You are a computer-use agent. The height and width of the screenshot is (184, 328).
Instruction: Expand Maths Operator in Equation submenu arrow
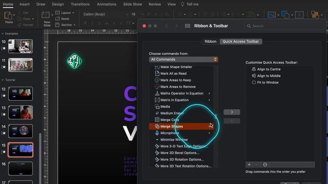tap(209, 94)
